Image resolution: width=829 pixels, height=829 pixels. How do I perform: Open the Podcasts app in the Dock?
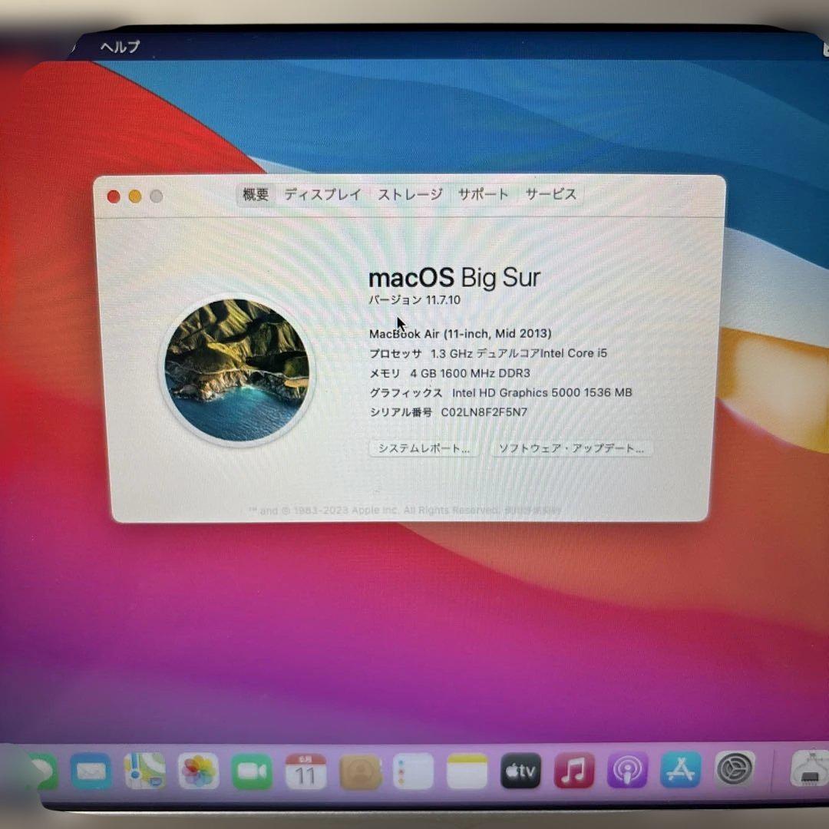tap(628, 771)
